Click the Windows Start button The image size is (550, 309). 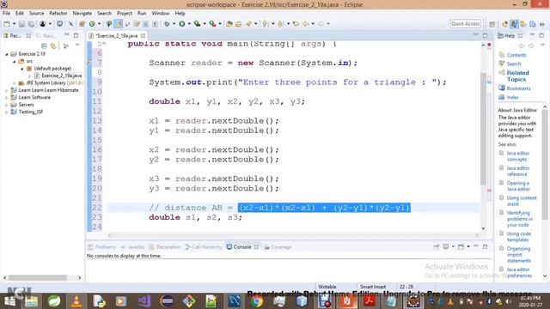coord(9,301)
